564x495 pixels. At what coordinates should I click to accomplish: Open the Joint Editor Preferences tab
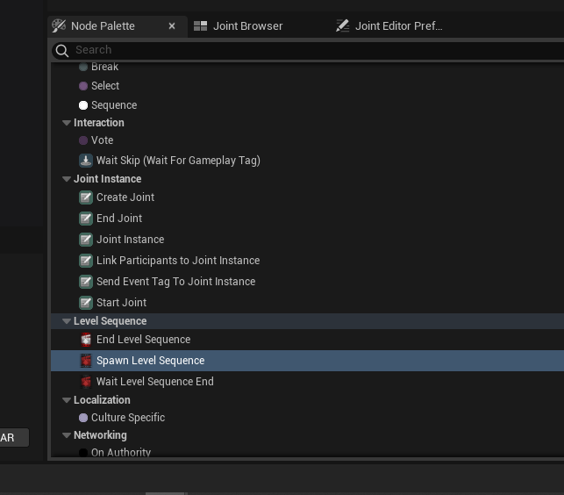pos(389,25)
